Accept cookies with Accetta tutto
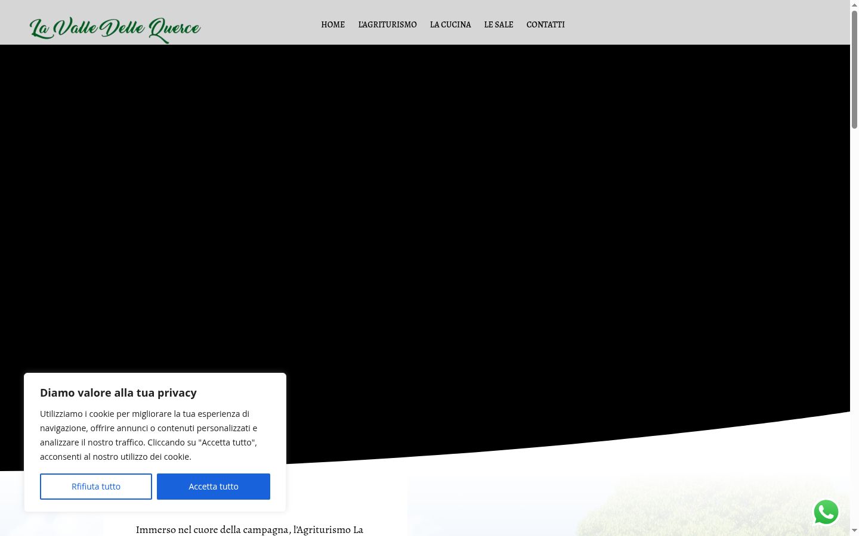This screenshot has height=536, width=859. 214,487
